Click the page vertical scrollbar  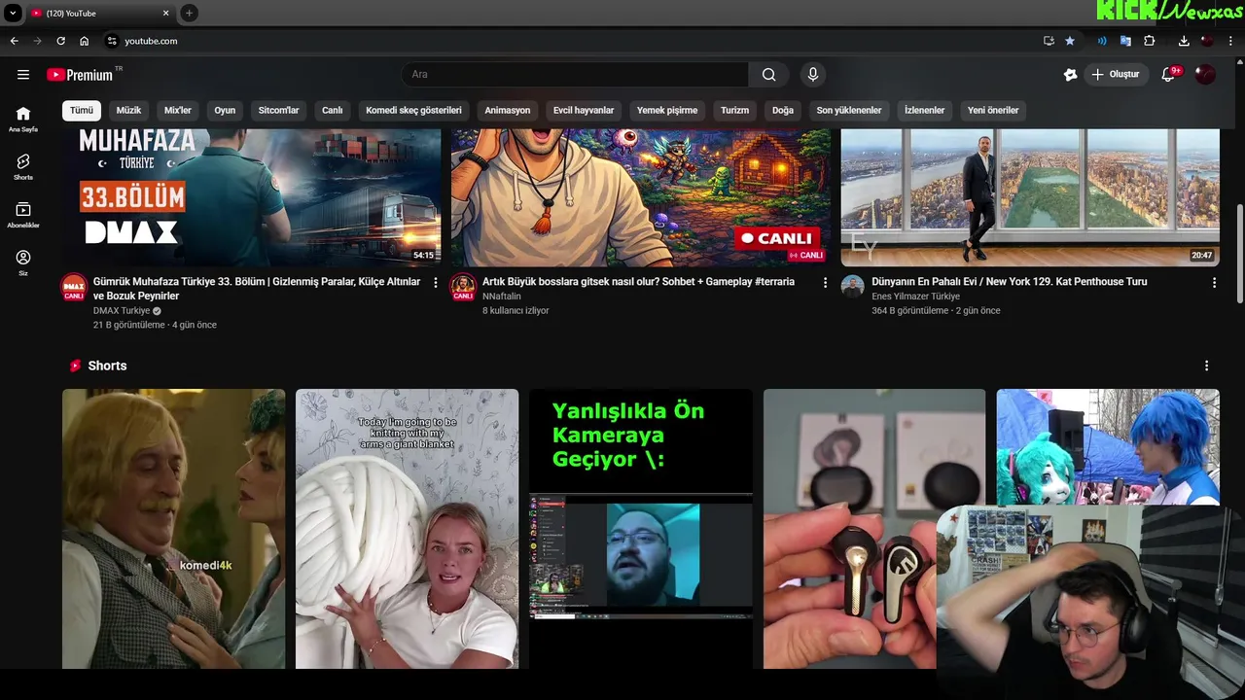tap(1239, 253)
